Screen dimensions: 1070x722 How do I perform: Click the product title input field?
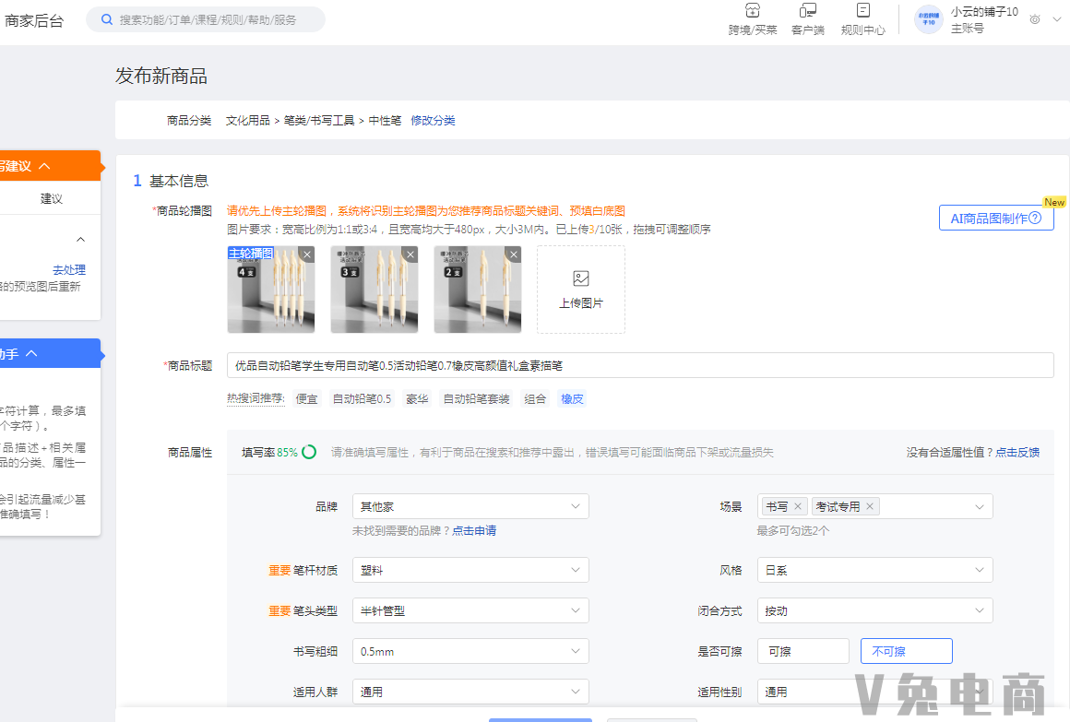pos(638,364)
